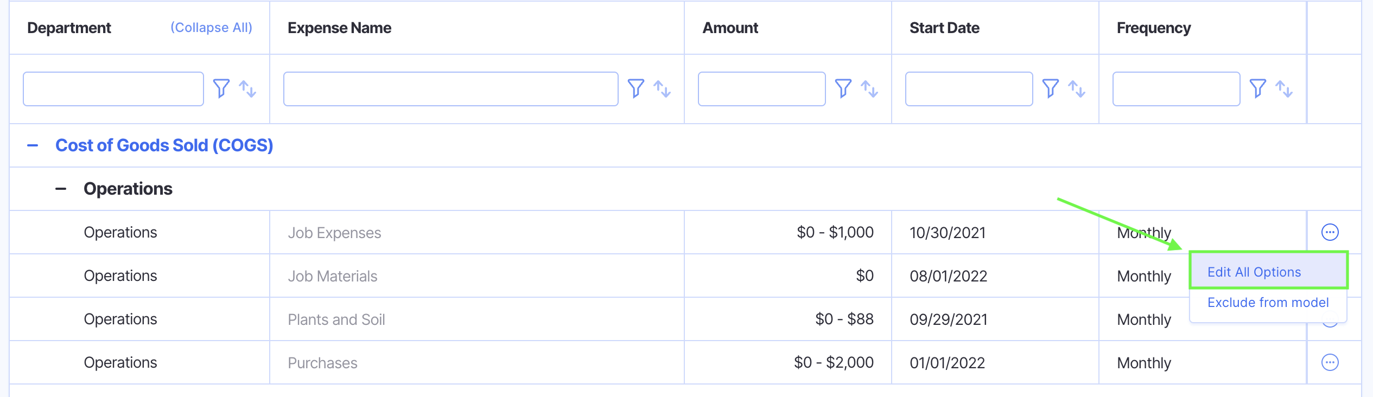Choose Exclude from model menu entry
1373x397 pixels.
(x=1268, y=303)
